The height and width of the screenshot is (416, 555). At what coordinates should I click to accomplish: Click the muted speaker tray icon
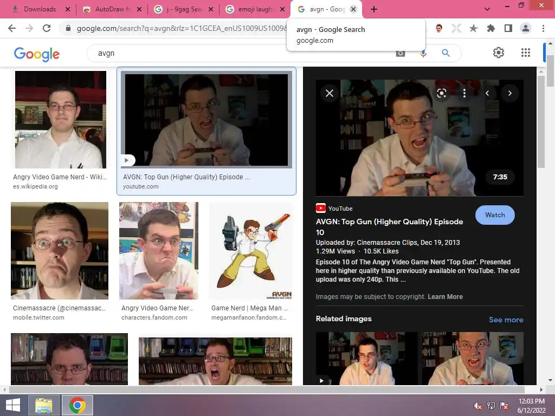[477, 406]
